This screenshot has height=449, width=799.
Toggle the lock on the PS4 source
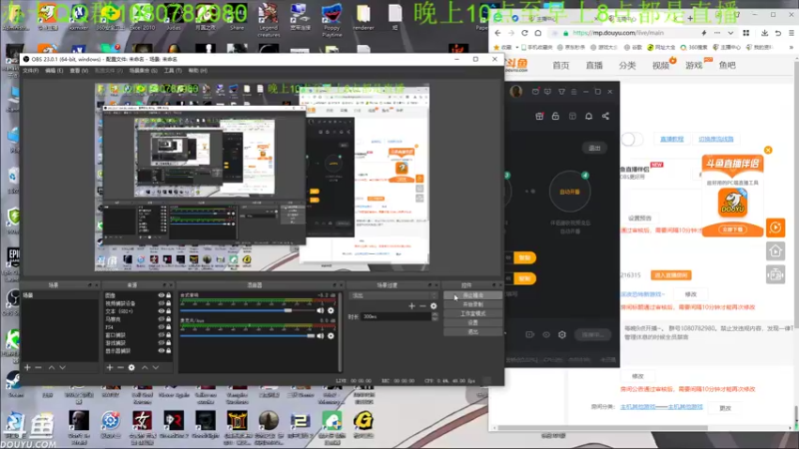coord(168,327)
